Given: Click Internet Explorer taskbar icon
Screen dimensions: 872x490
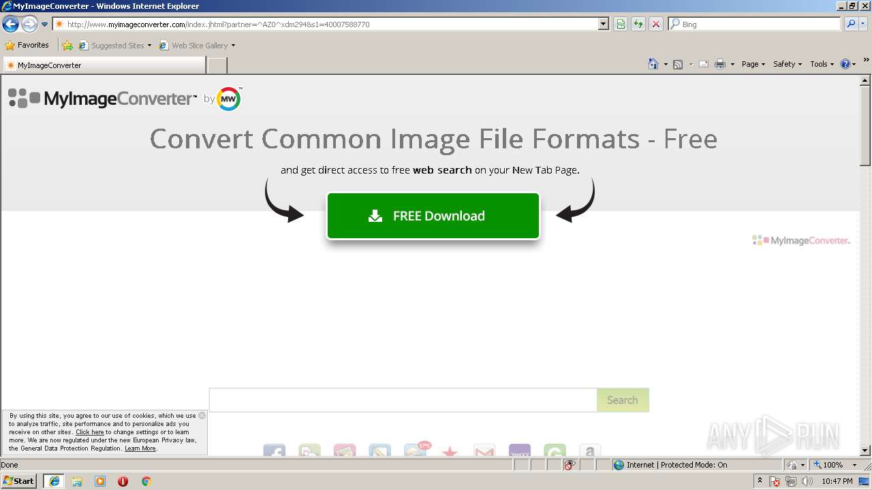Looking at the screenshot, I should (x=54, y=481).
